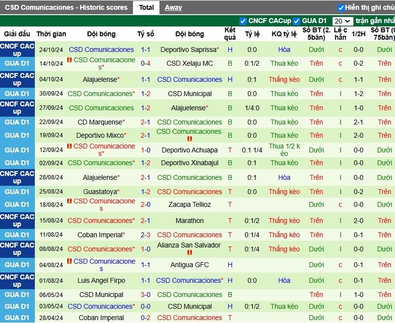
Task: Open Antigua GFC team link
Action: tap(189, 265)
